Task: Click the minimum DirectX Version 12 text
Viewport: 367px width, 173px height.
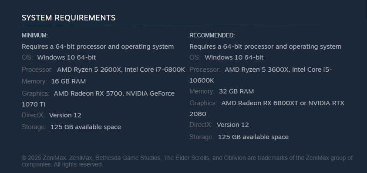Action: pyautogui.click(x=65, y=115)
